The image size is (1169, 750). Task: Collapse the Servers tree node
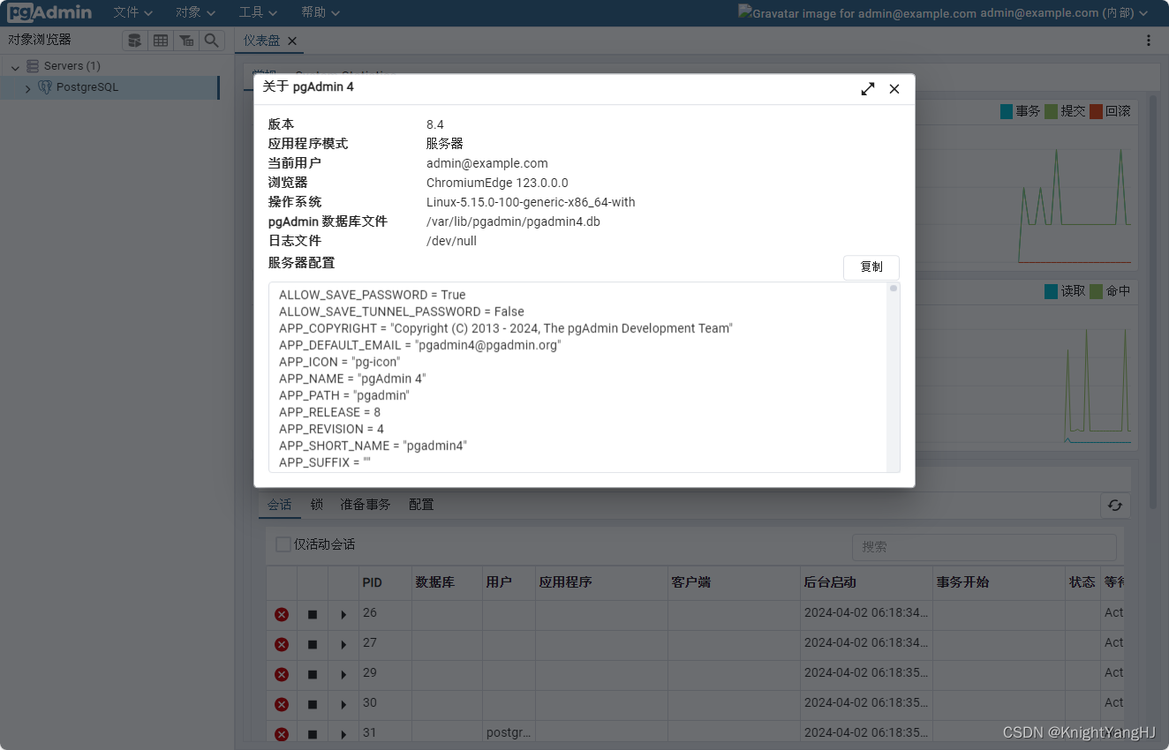click(15, 67)
